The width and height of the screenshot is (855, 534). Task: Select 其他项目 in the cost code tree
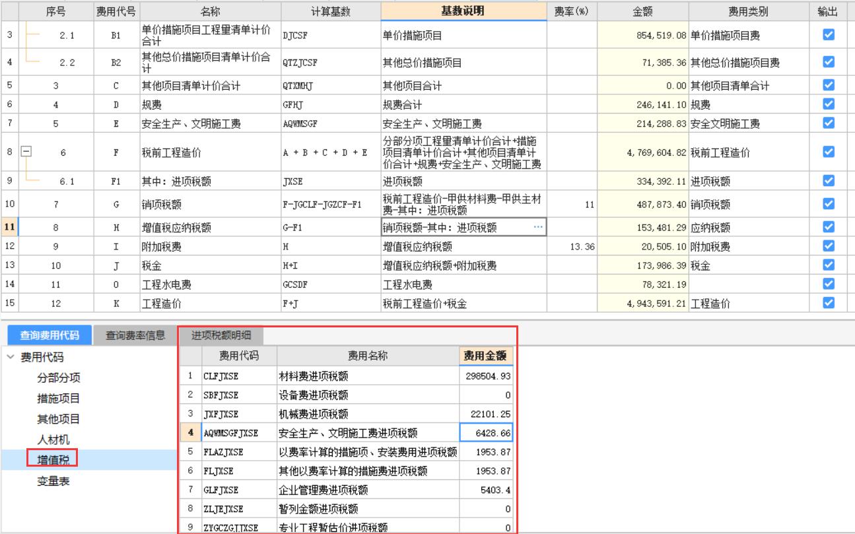point(59,419)
